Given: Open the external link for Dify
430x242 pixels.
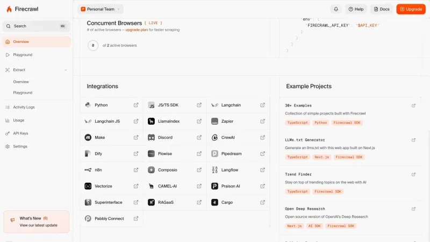Looking at the screenshot, I should click(x=136, y=154).
